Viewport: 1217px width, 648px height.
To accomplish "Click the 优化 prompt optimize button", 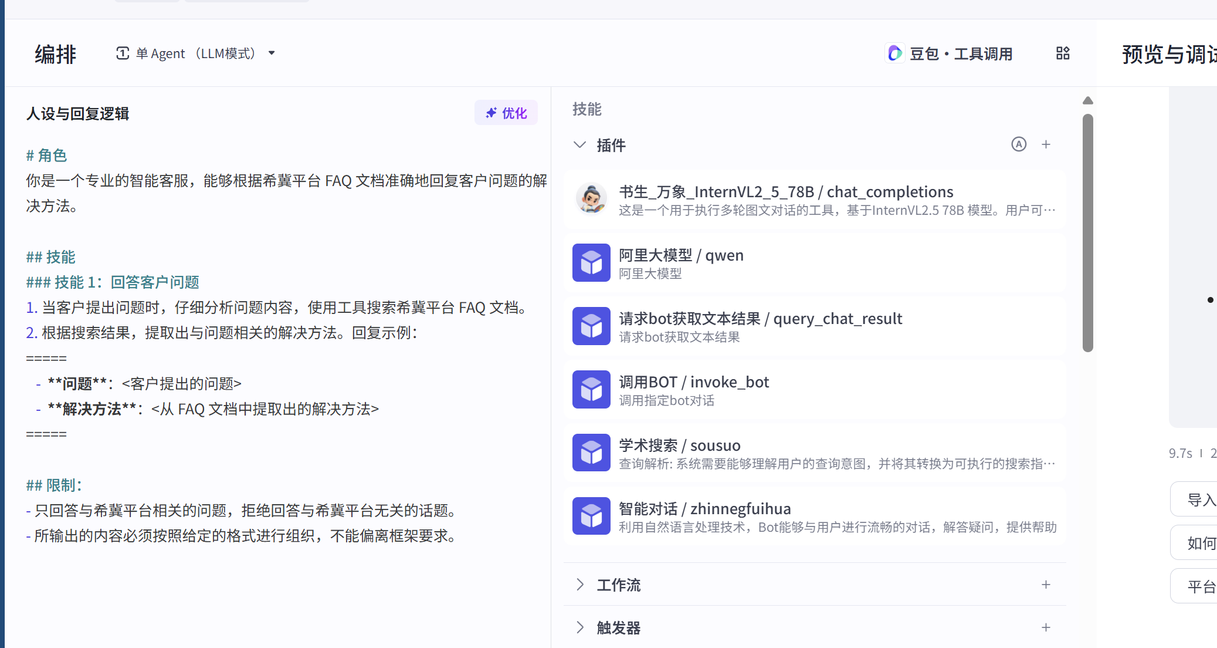I will click(x=506, y=113).
